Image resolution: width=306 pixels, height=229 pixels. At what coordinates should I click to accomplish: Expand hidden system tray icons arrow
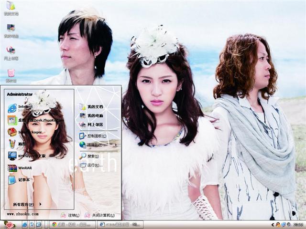[x=273, y=225]
